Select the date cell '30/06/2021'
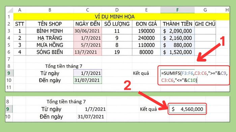Image resolution: width=236 pixels, height=132 pixels. tap(88, 31)
